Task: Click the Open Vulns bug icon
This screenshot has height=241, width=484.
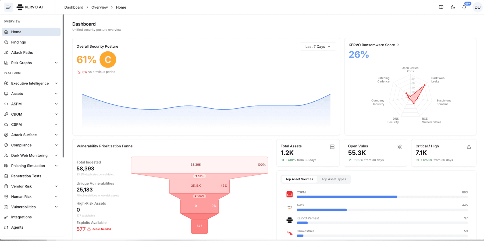Action: (x=400, y=147)
